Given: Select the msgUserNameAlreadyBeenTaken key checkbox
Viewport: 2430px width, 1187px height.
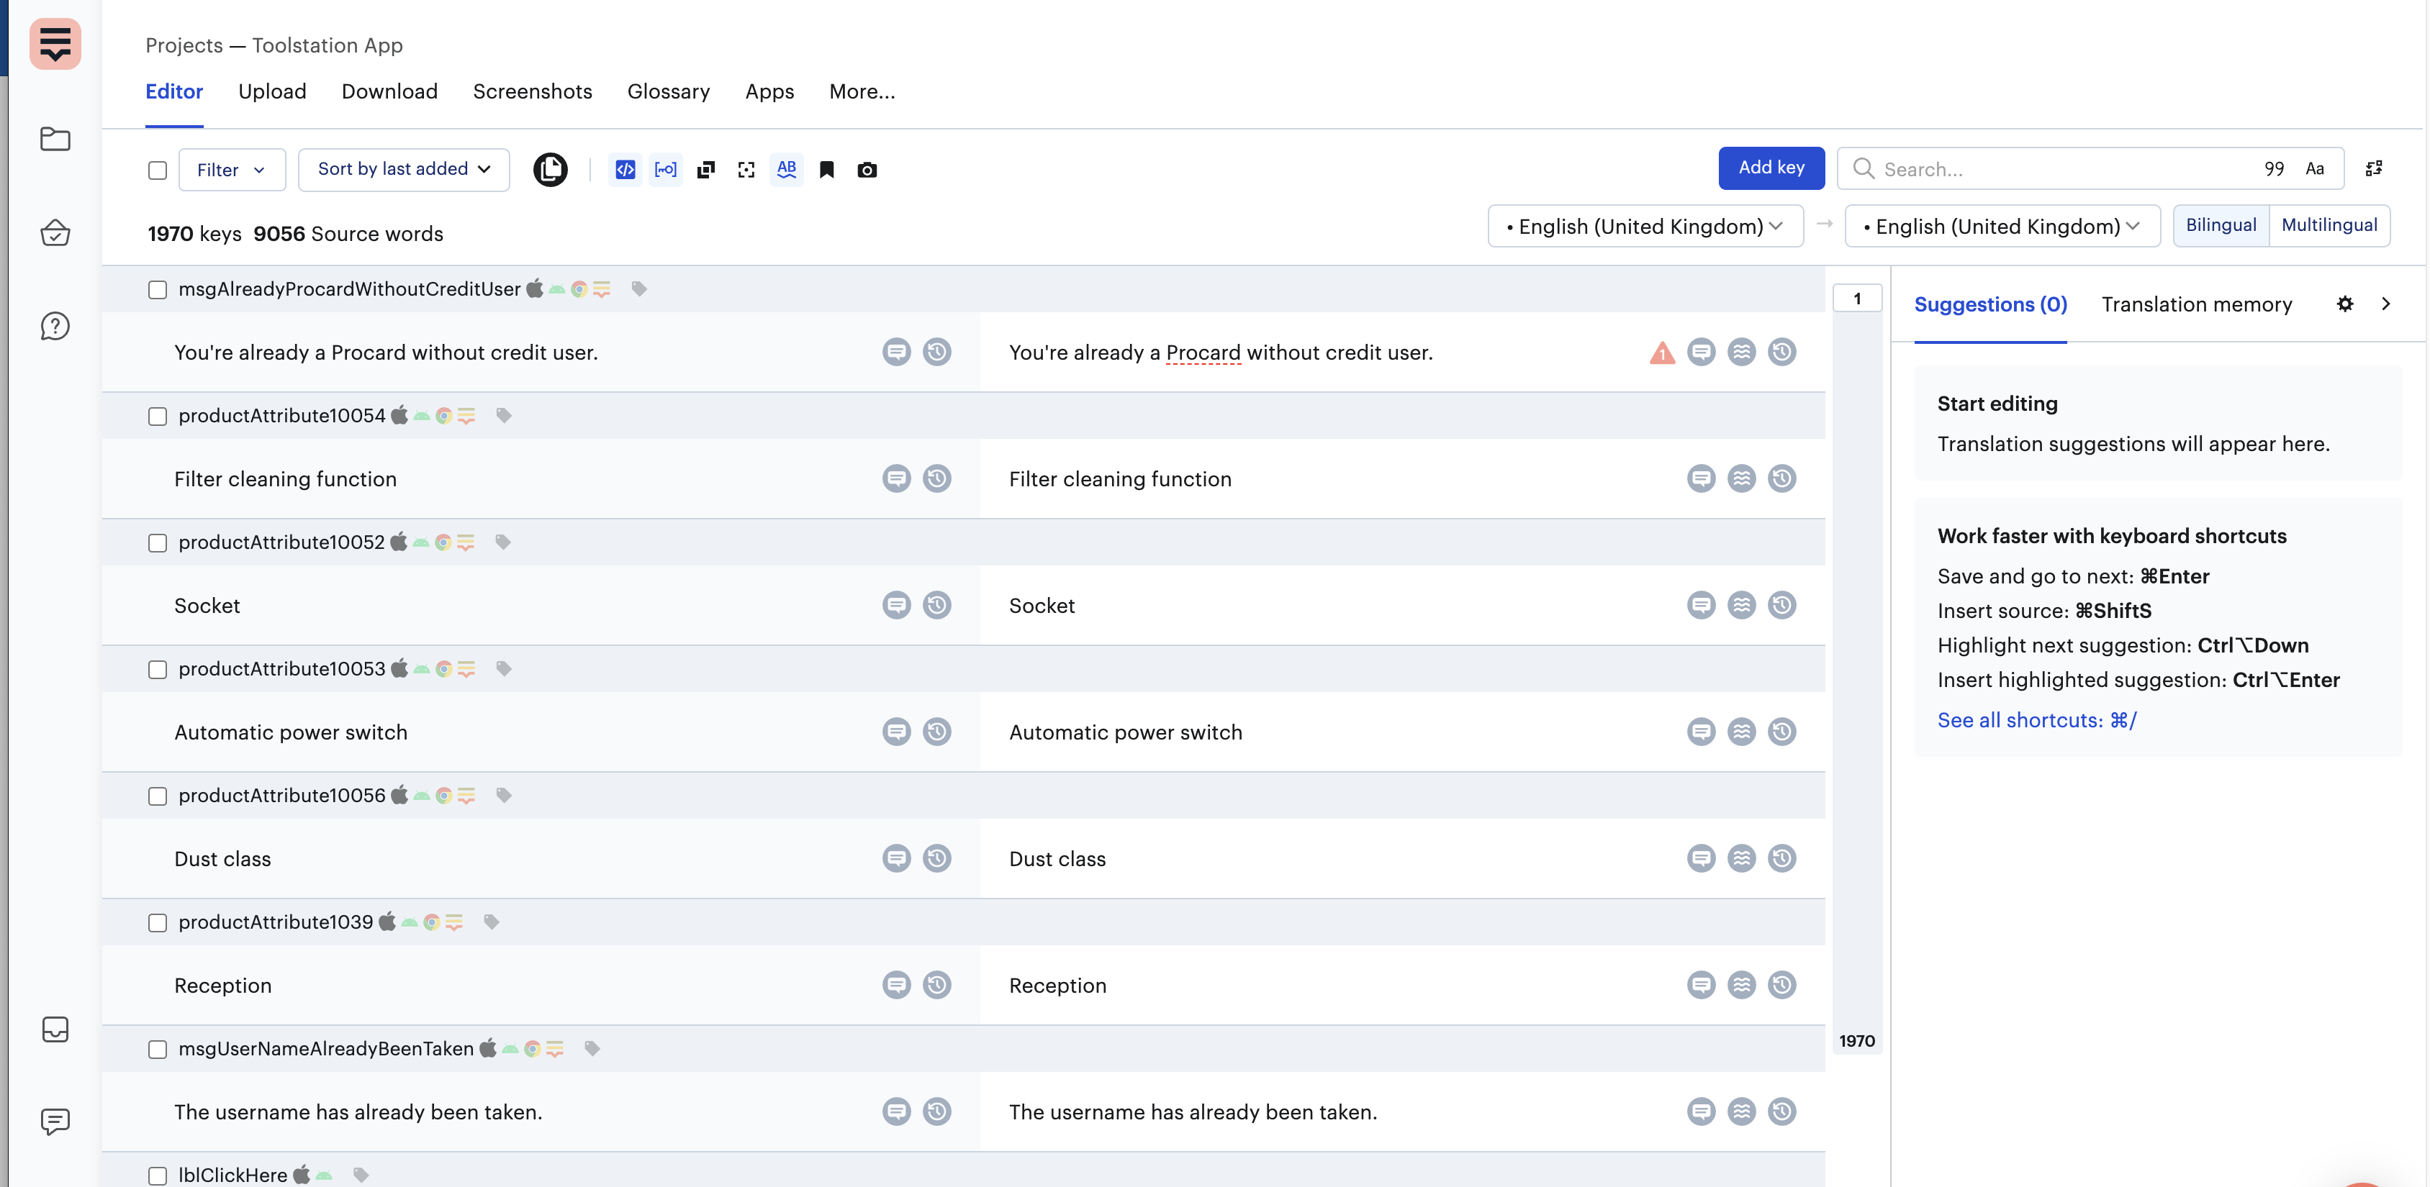Looking at the screenshot, I should (158, 1050).
